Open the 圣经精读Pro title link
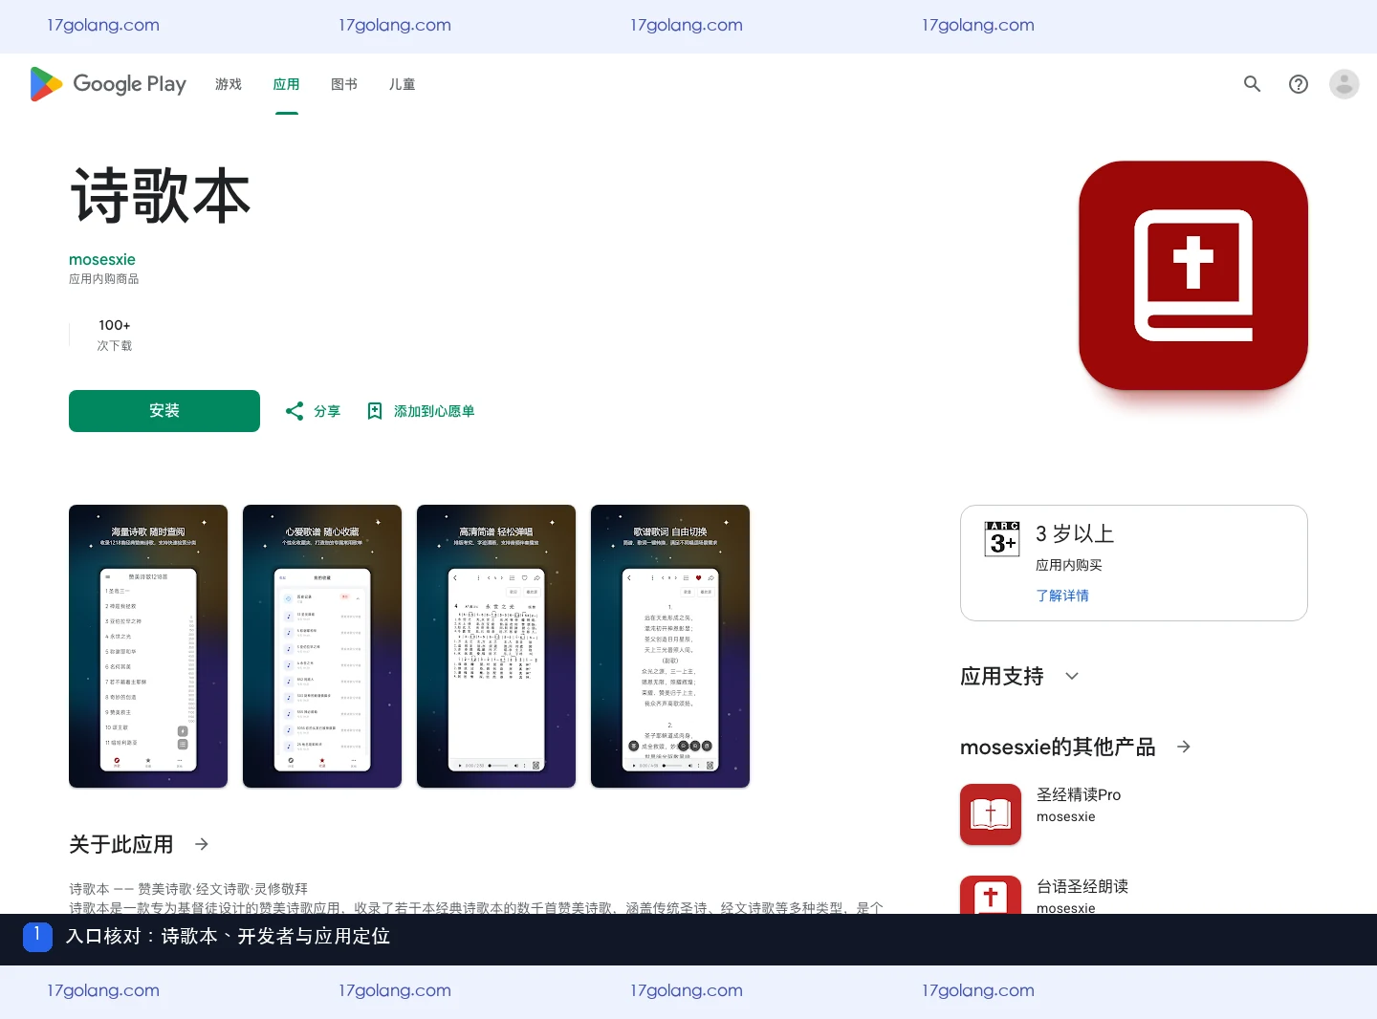This screenshot has height=1019, width=1377. coord(1079,794)
